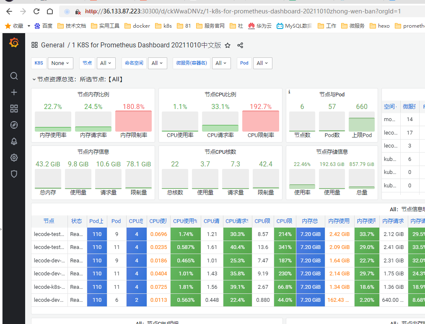Open Dashboards from the sidebar grid icon
The image size is (425, 324).
(x=14, y=109)
